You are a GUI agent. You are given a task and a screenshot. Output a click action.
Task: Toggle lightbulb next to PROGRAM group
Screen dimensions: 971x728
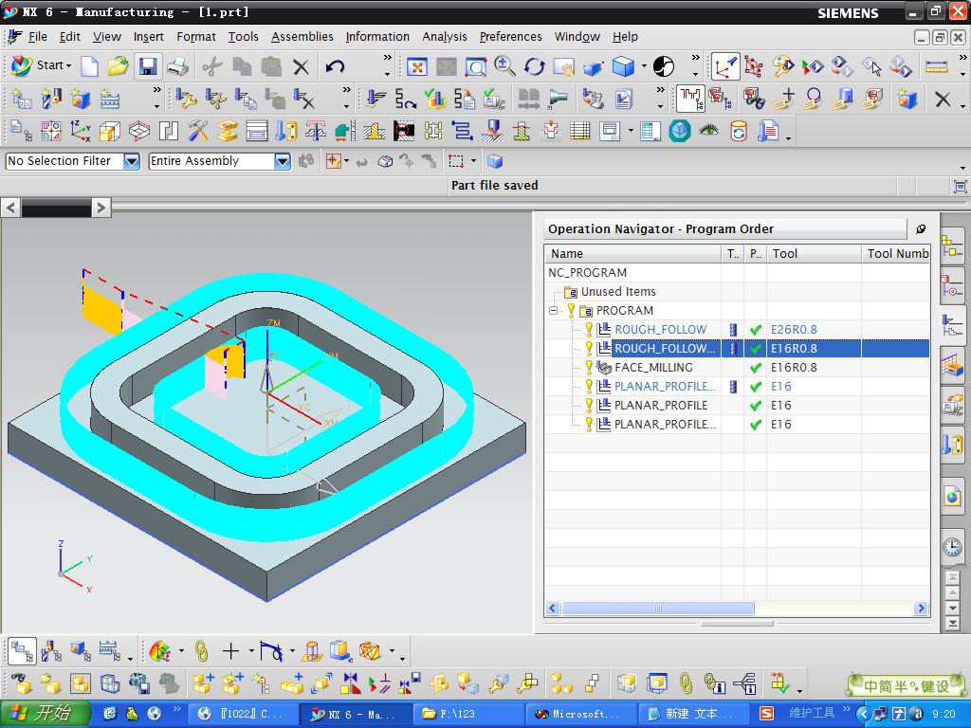click(x=571, y=311)
